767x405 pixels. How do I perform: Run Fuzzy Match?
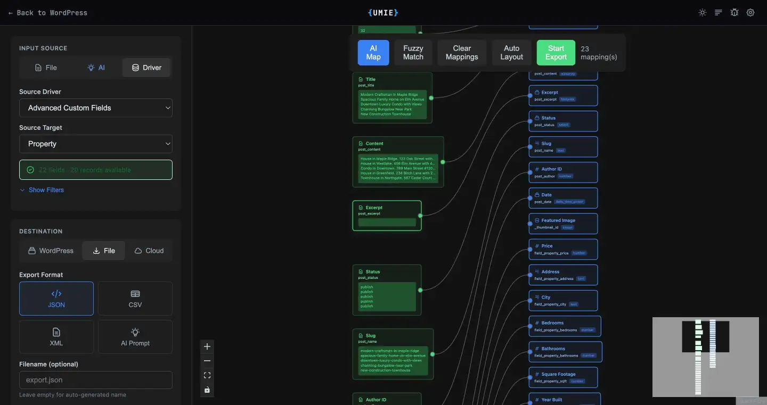413,53
